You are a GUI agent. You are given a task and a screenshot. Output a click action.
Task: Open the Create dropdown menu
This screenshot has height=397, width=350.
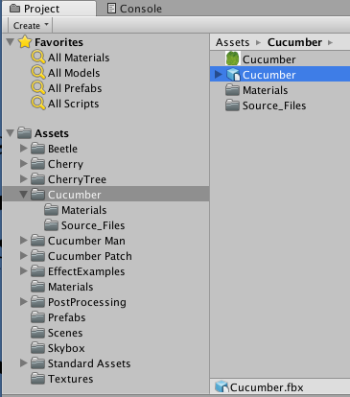tap(31, 25)
